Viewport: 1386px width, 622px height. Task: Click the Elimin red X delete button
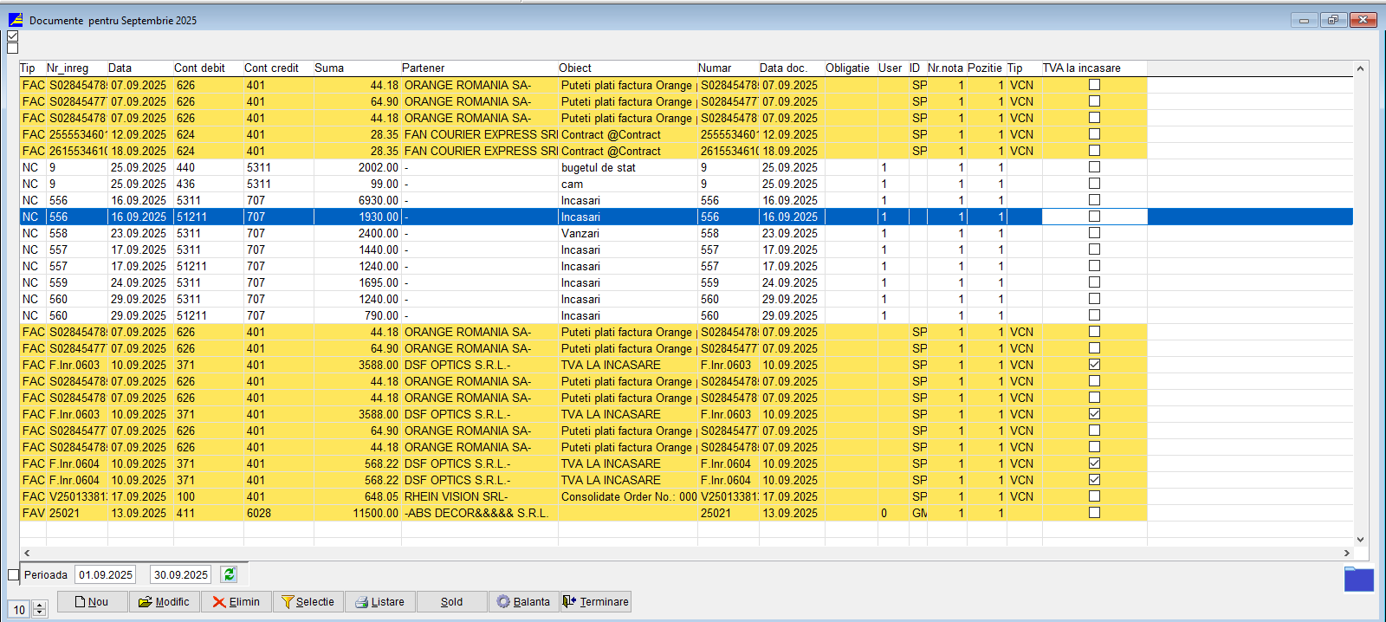pyautogui.click(x=236, y=602)
